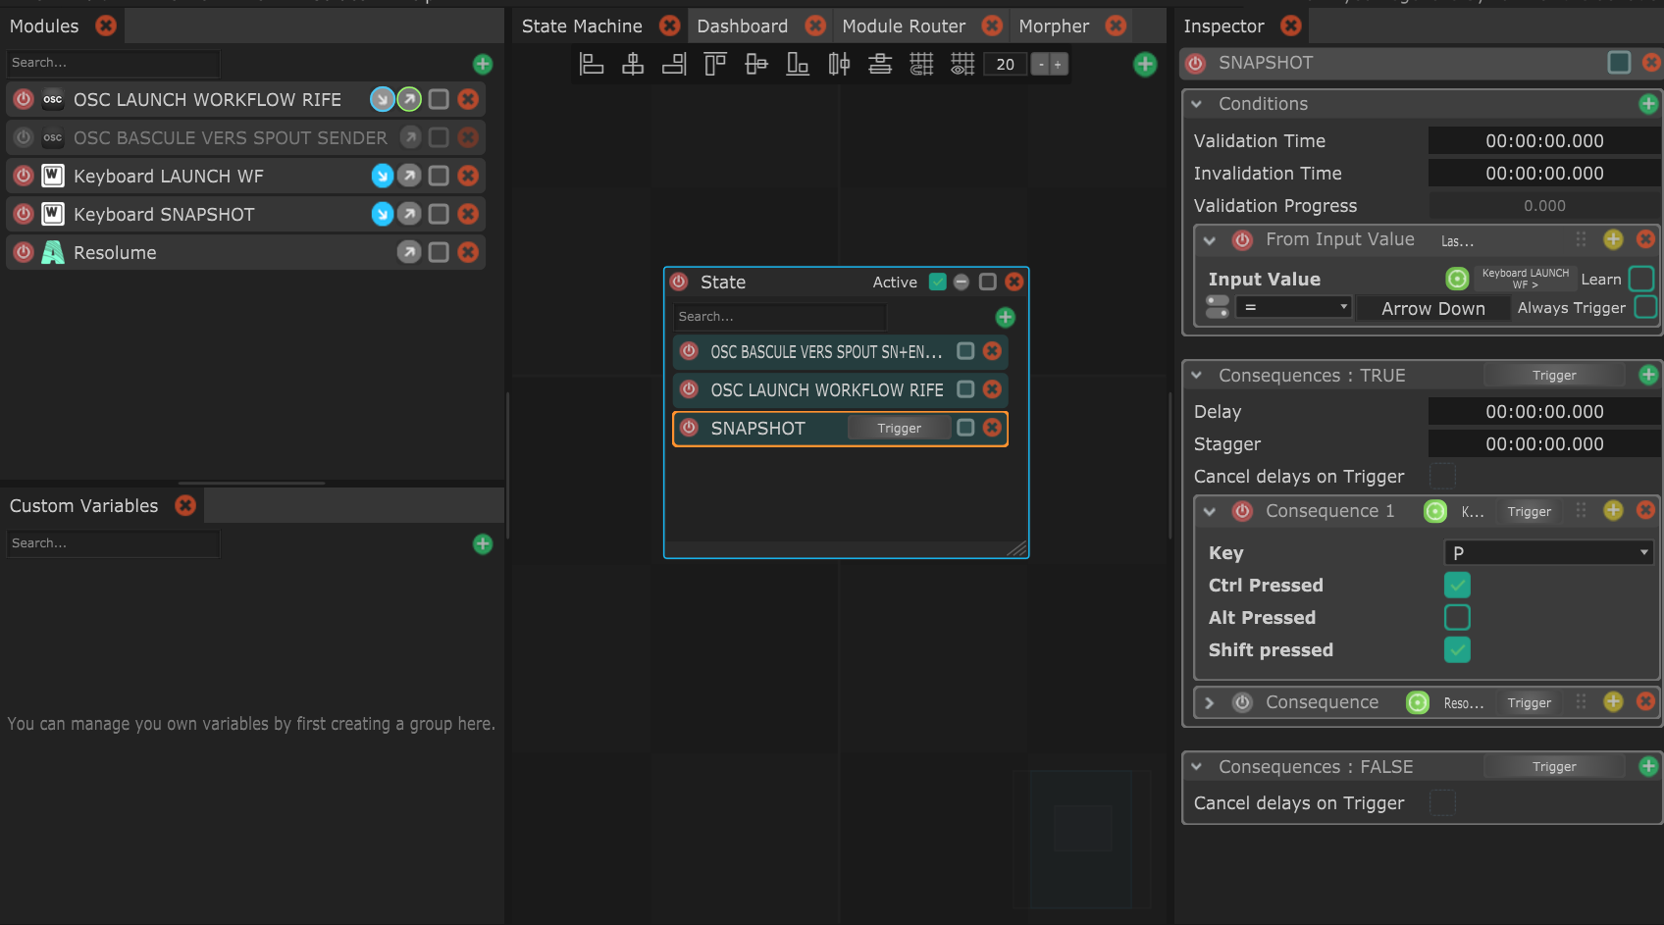Click the align left icon in State Machine toolbar
The height and width of the screenshot is (925, 1664).
click(x=592, y=65)
